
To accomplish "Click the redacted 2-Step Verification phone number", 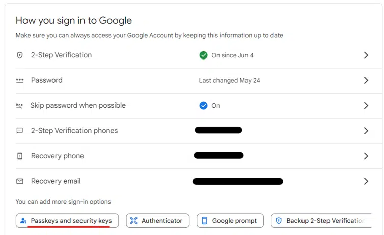I will [x=218, y=130].
